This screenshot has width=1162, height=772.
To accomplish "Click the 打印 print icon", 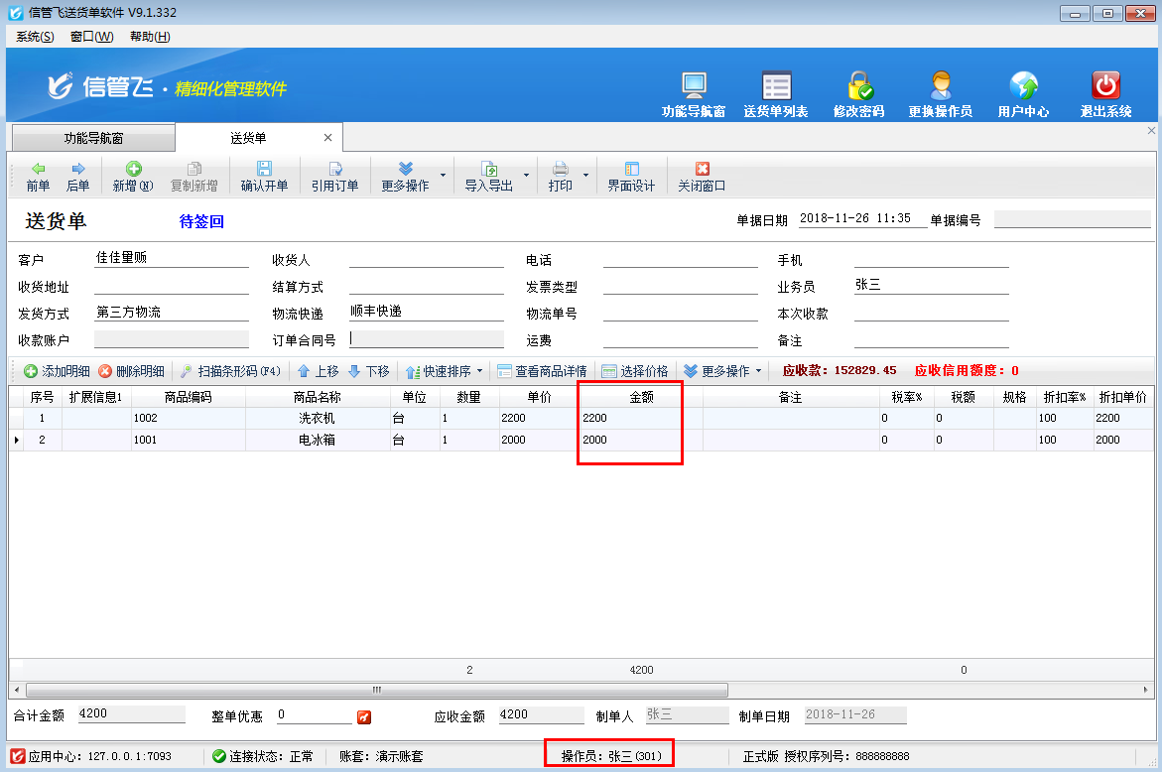I will (562, 176).
